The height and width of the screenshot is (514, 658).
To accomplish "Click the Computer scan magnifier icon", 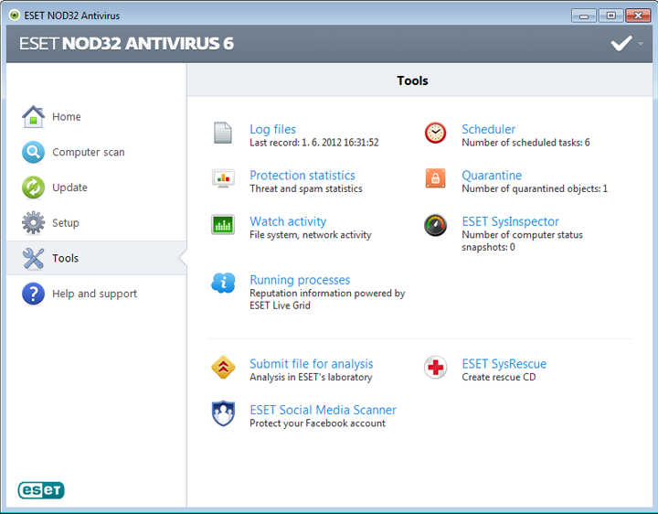I will click(x=33, y=152).
